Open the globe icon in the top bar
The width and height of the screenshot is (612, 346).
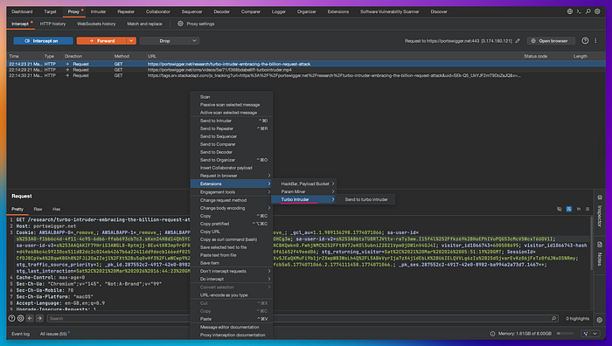pos(569,11)
